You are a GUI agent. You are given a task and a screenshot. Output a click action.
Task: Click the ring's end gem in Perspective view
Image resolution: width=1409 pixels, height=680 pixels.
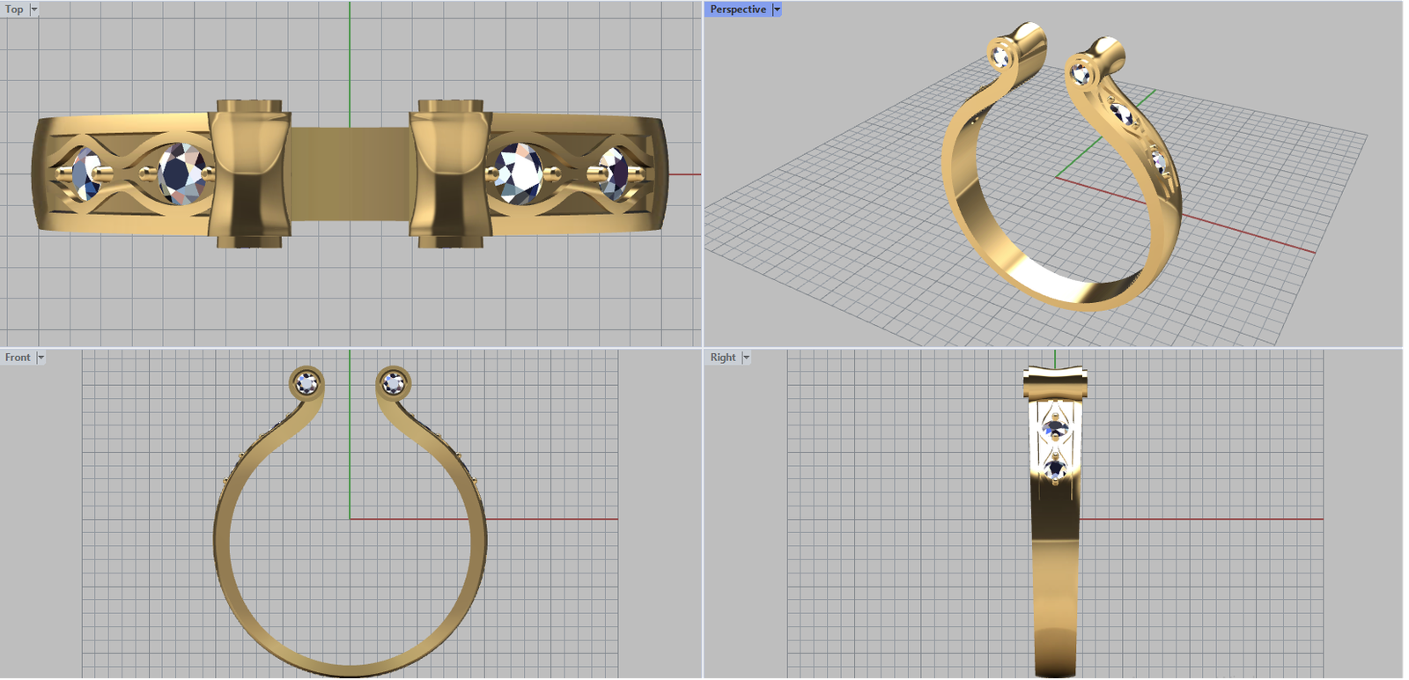pos(1001,57)
